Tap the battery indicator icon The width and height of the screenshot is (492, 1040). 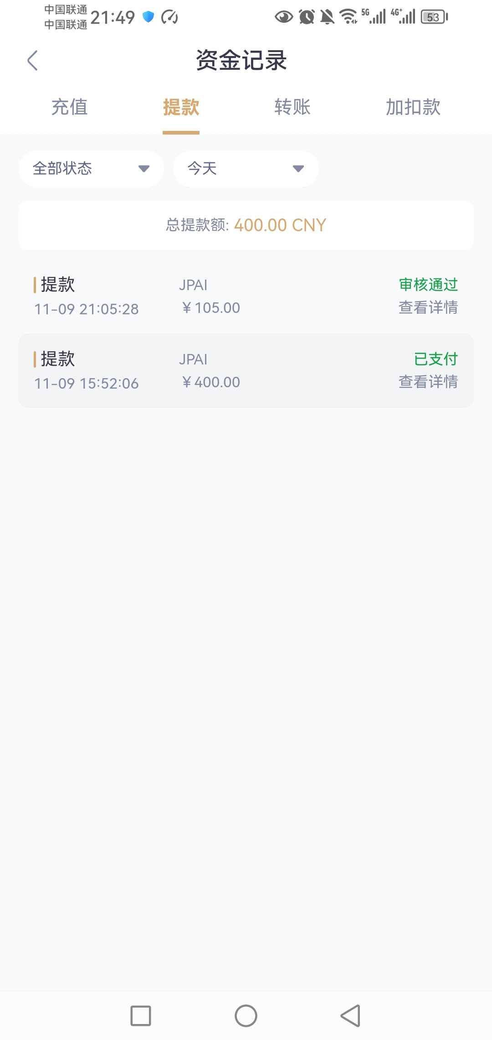coord(434,17)
